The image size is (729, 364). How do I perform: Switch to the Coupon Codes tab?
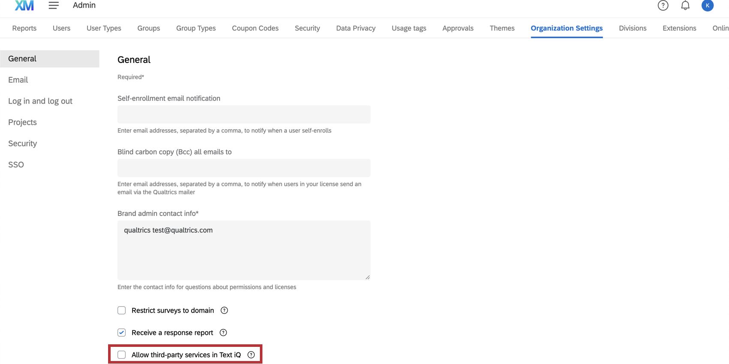(x=255, y=28)
